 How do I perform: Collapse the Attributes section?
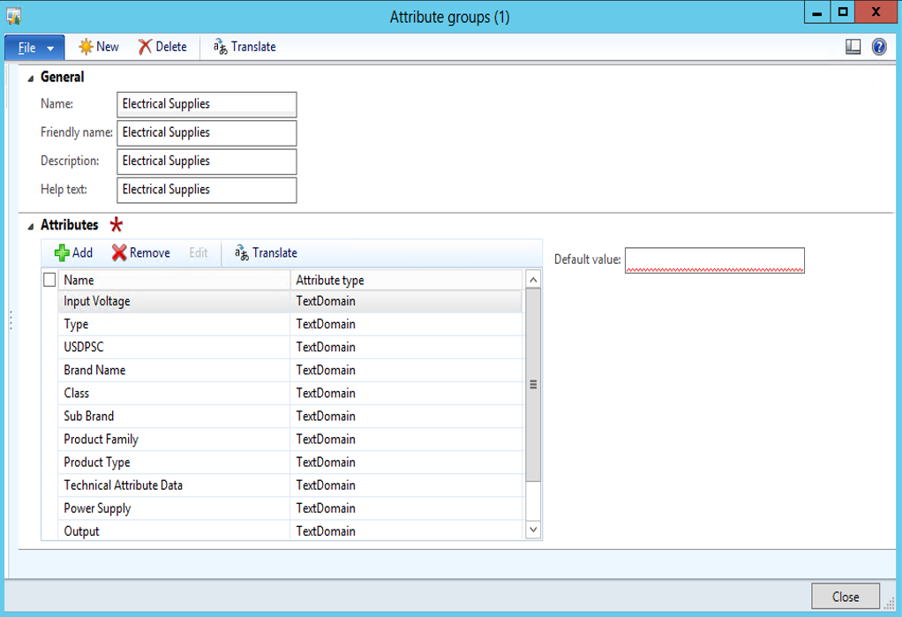(31, 226)
